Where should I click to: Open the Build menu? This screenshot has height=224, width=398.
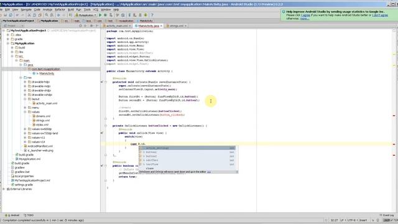click(x=71, y=9)
